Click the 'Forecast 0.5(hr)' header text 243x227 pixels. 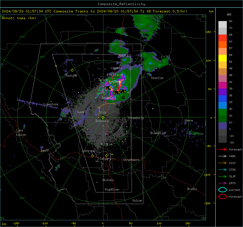(x=170, y=11)
